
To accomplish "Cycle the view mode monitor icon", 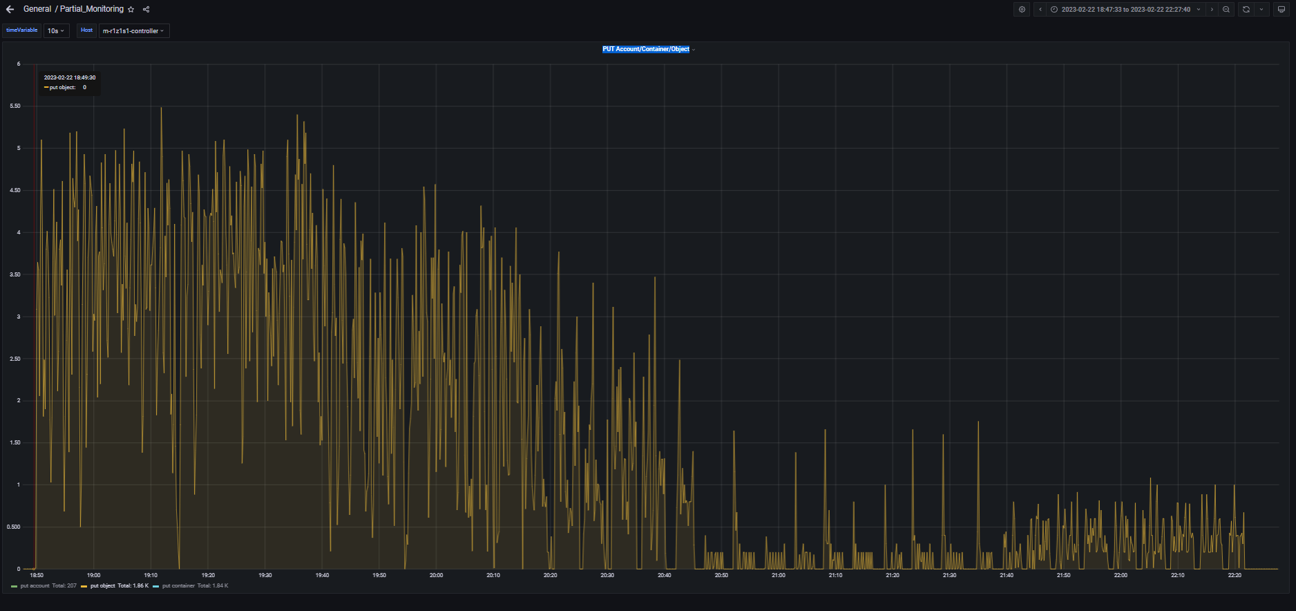I will point(1281,10).
